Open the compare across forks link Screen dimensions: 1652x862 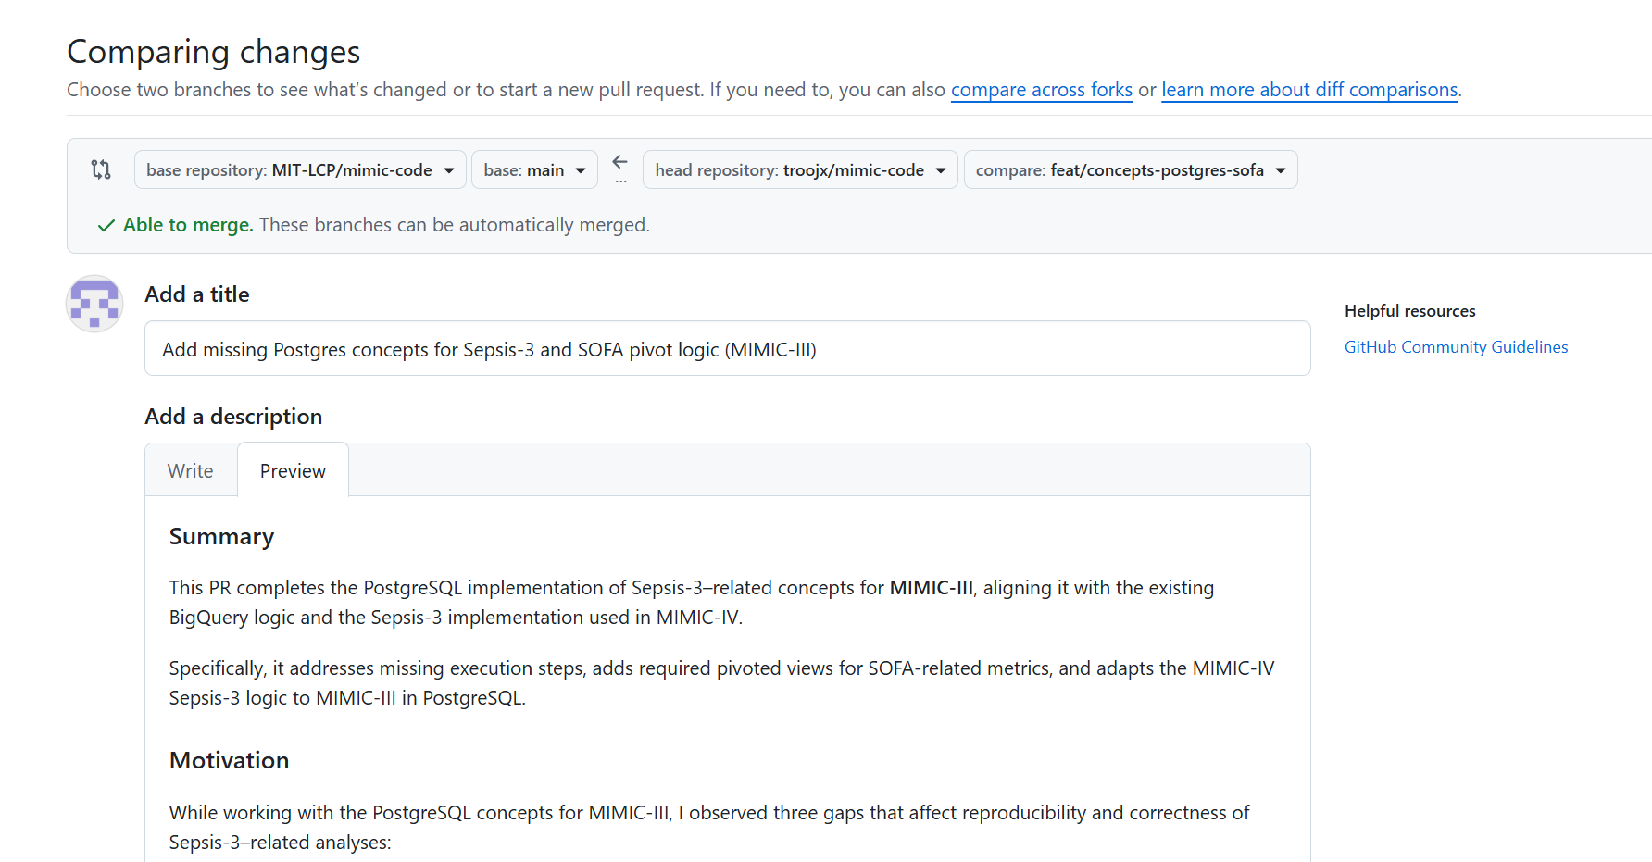click(1041, 90)
